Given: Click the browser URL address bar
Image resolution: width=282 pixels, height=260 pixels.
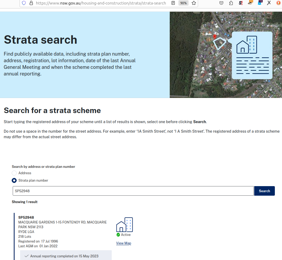Looking at the screenshot, I should pyautogui.click(x=101, y=3).
